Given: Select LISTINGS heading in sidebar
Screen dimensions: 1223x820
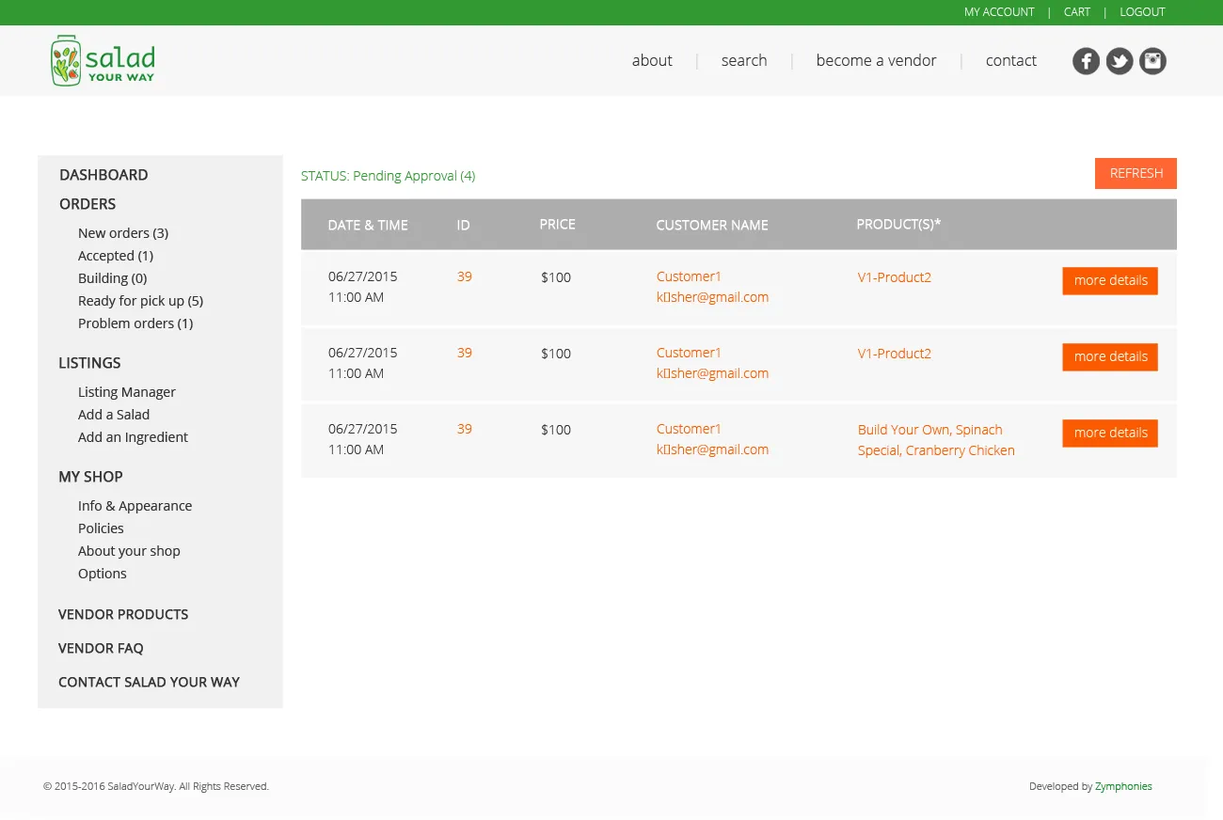Looking at the screenshot, I should [89, 363].
